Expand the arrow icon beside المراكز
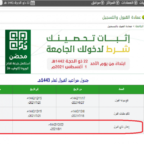Screen dimensions: 144x144 (x=118, y=3)
